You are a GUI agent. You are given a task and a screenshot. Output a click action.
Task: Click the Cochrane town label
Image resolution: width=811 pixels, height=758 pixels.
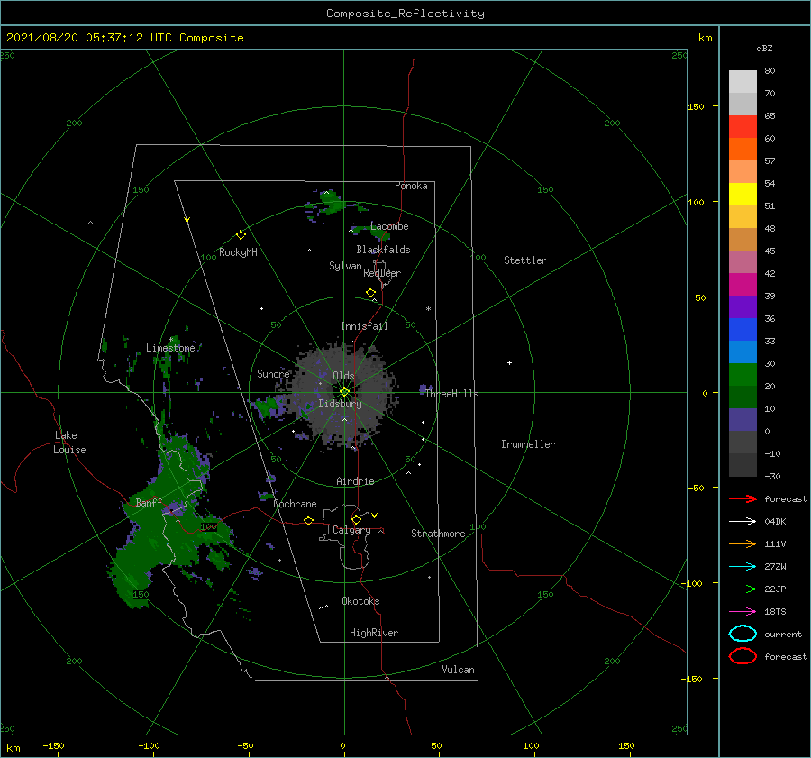(295, 504)
